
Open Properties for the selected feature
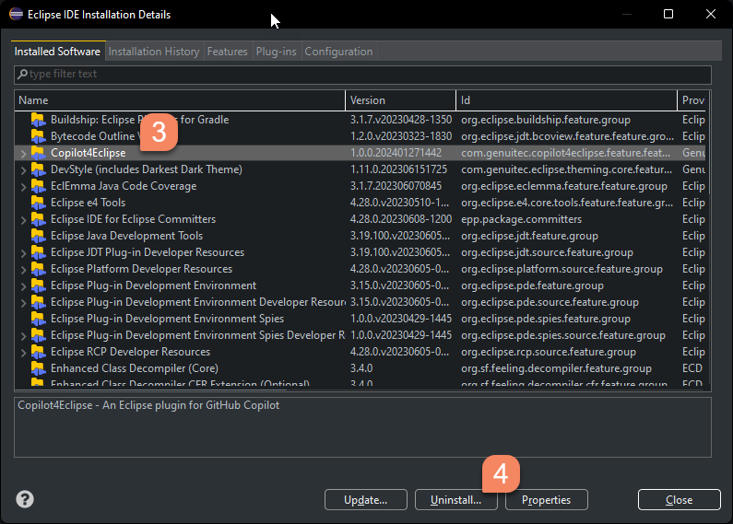547,500
